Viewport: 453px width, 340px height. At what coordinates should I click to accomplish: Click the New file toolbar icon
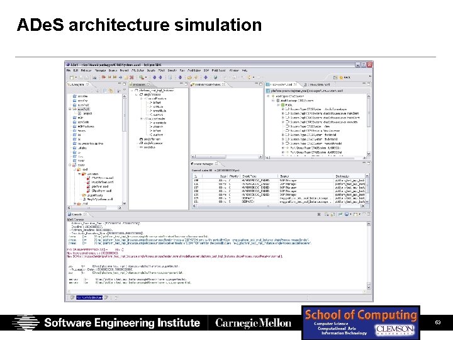coord(72,77)
